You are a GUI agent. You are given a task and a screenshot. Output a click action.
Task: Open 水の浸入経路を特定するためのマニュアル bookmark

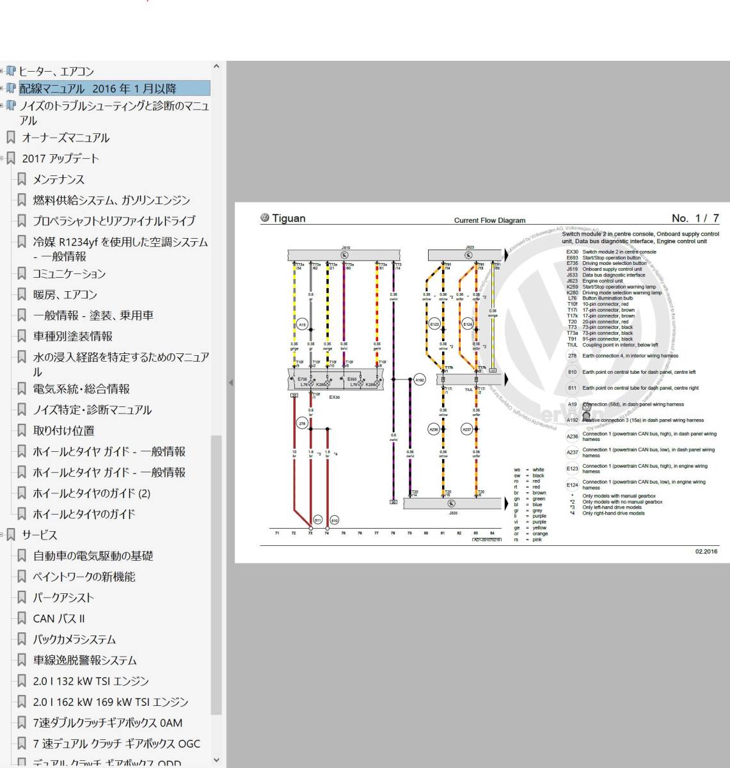(121, 364)
